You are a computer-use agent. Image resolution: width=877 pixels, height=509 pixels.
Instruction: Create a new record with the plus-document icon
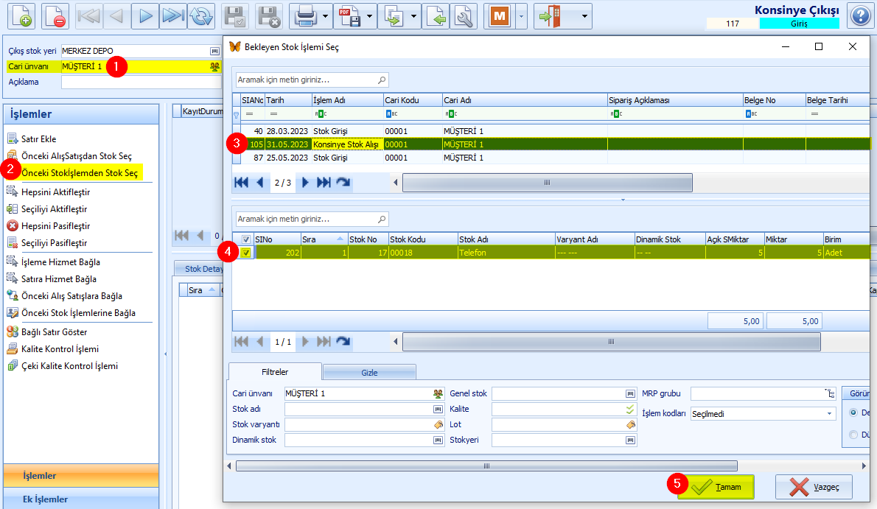click(21, 15)
